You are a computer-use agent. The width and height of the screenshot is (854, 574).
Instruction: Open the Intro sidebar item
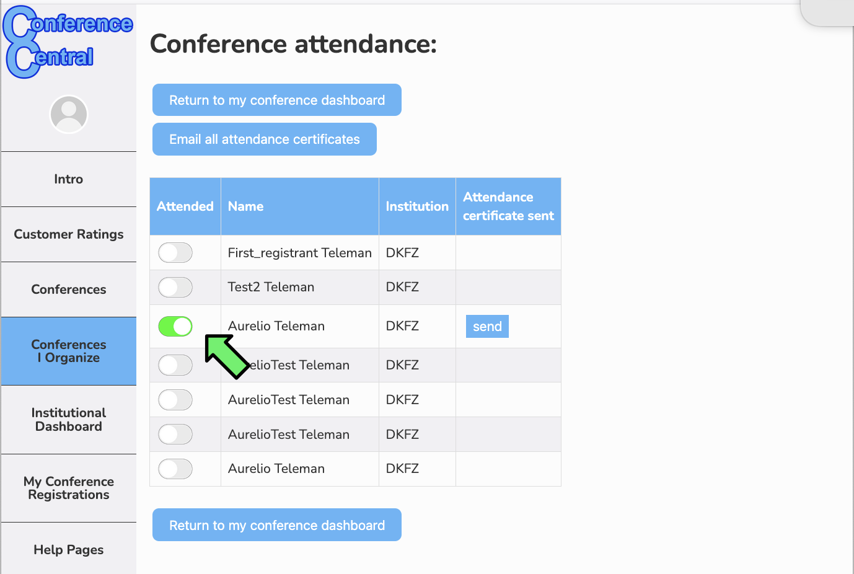pos(69,179)
